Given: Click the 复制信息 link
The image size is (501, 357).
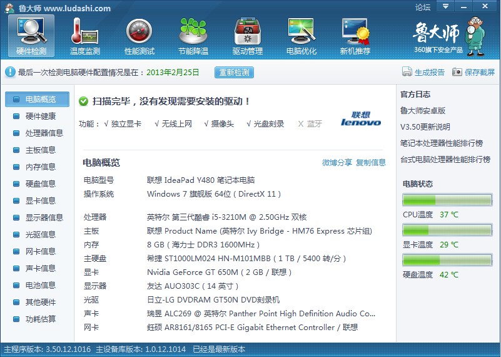Looking at the screenshot, I should [x=371, y=162].
